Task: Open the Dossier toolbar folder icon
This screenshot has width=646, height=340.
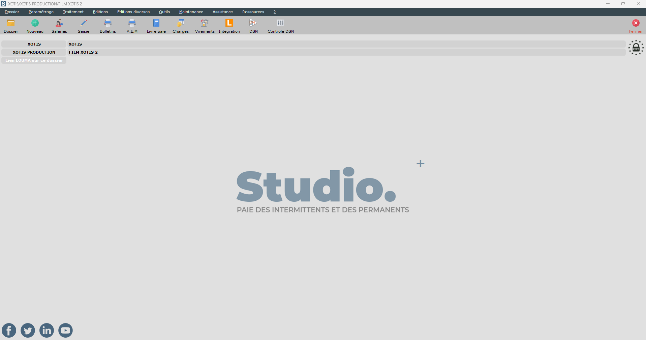Action: click(x=11, y=23)
